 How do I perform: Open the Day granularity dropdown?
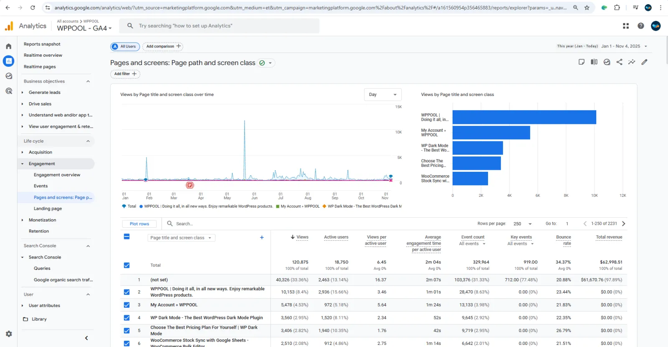(383, 95)
